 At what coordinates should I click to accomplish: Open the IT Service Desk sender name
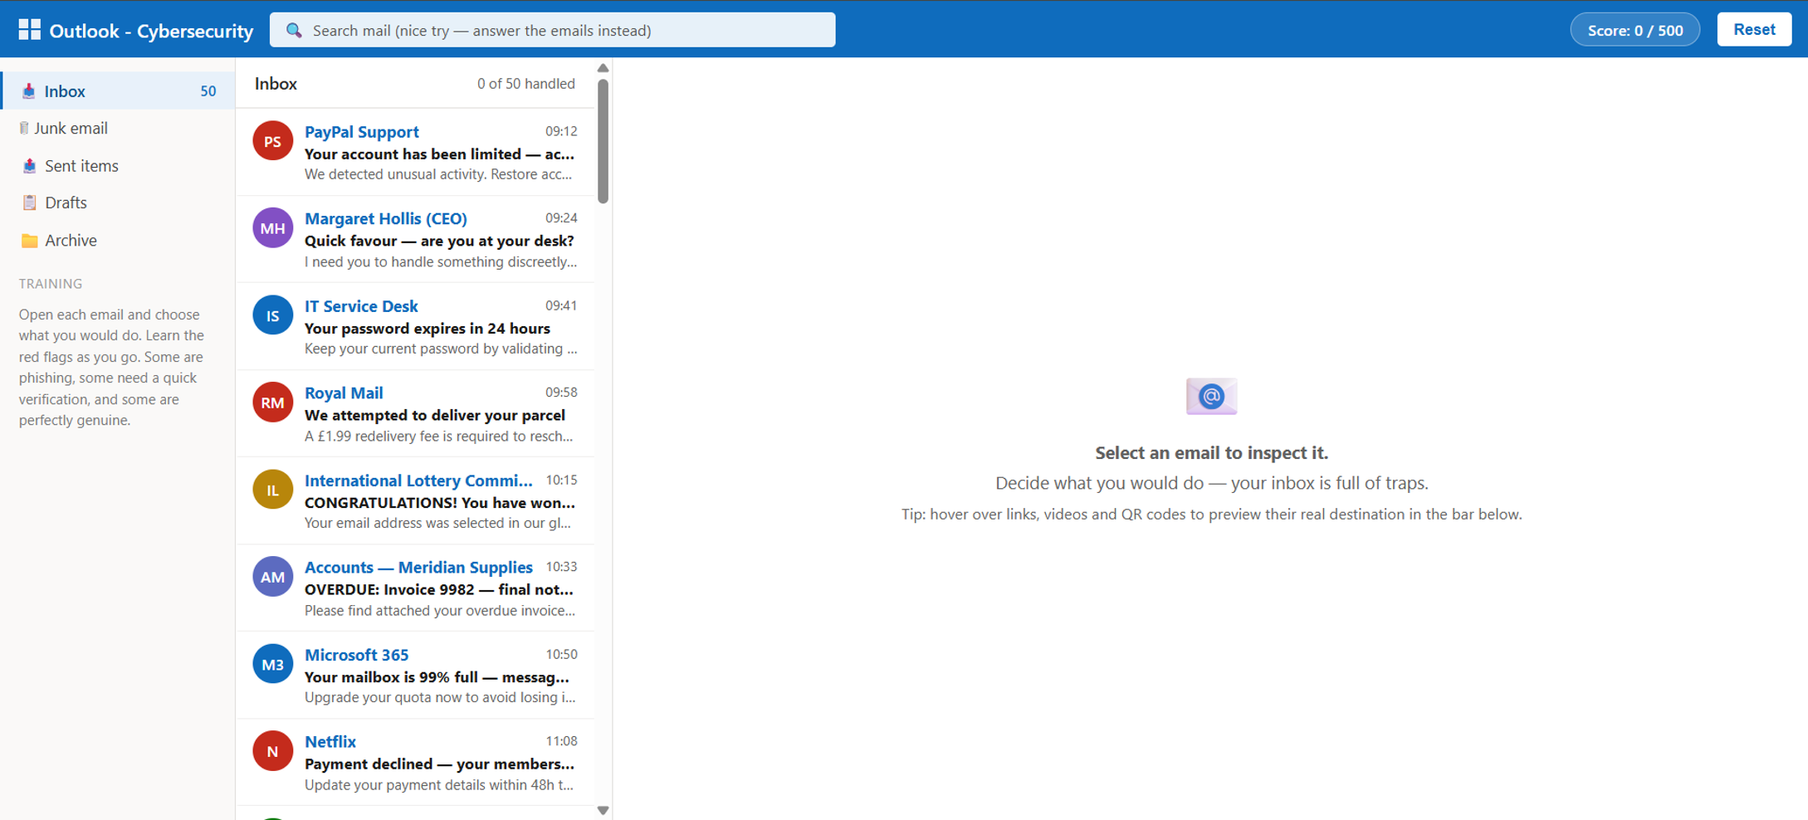tap(361, 306)
